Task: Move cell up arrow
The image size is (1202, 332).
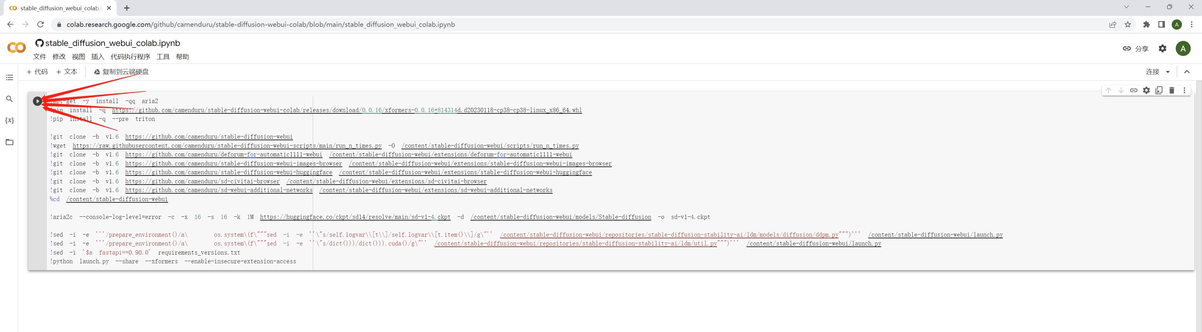Action: [x=1108, y=90]
